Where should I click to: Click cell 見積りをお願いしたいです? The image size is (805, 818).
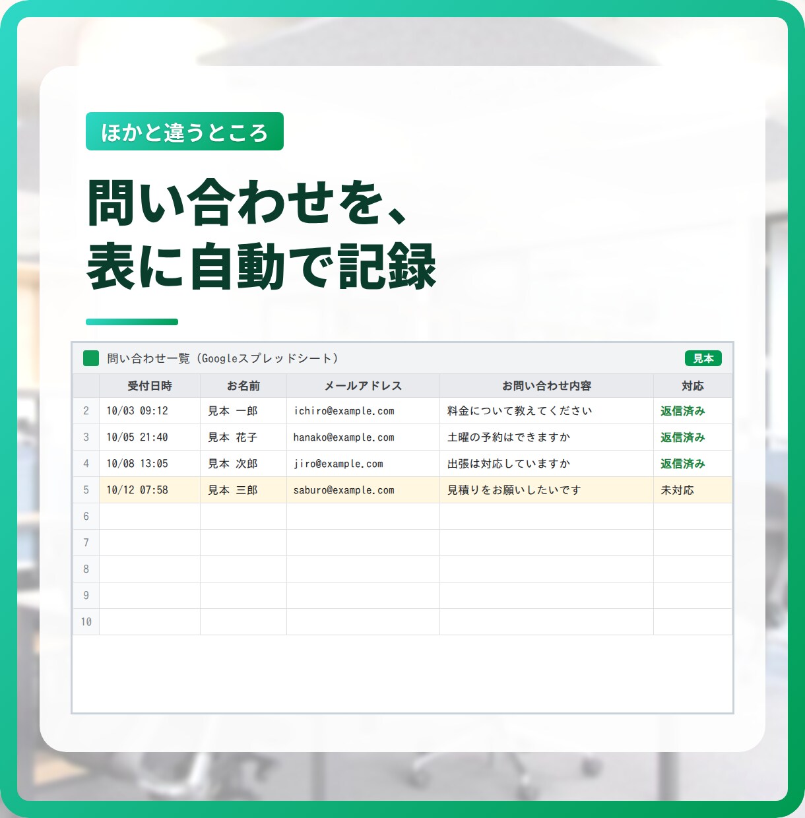[547, 490]
